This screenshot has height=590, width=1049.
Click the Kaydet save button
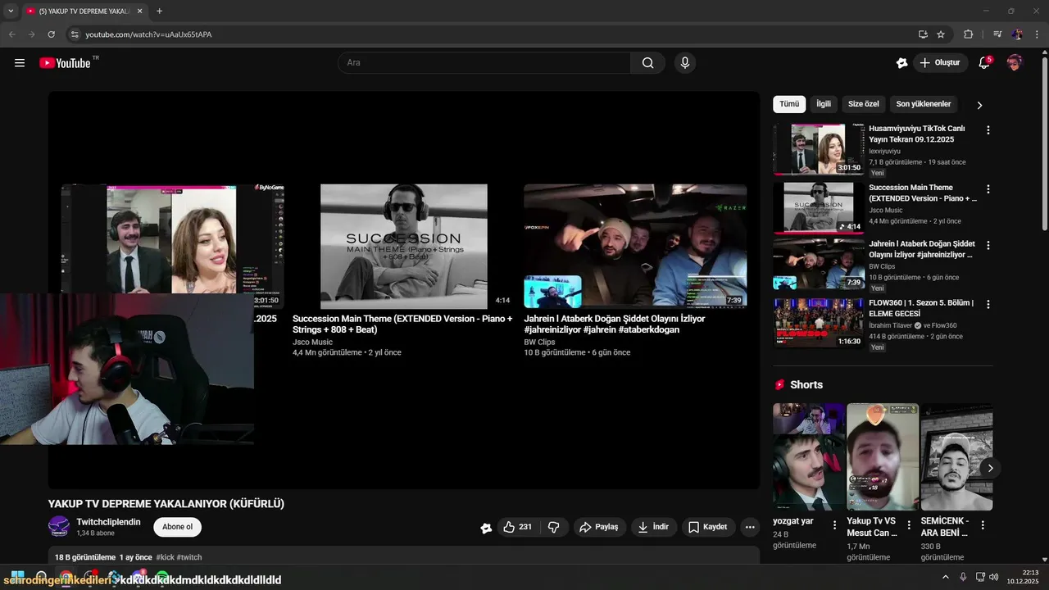click(x=708, y=527)
